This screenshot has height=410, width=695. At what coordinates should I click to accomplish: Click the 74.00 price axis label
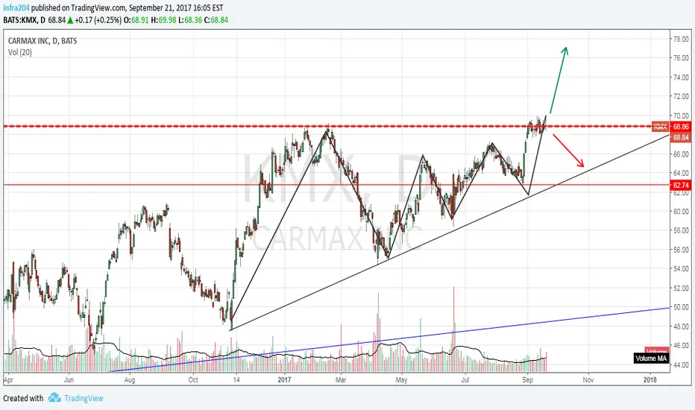point(681,78)
